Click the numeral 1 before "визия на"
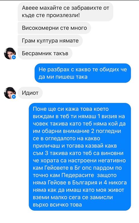Image resolution: width=139 pixels, height=223 pixels. coord(99,116)
